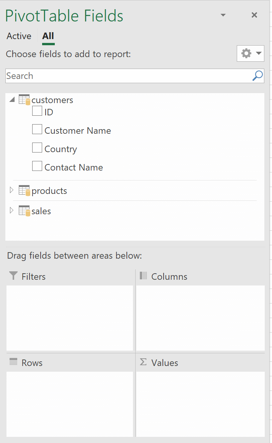The width and height of the screenshot is (272, 443).
Task: Click the magnifying glass in the search box
Action: [x=257, y=76]
